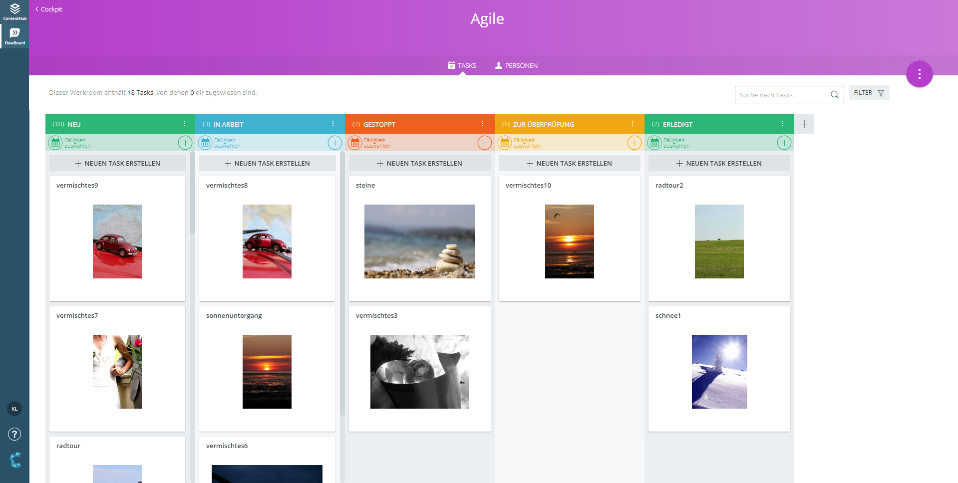This screenshot has height=483, width=958.
Task: Click the calendar icon in ZUR ÜBERPRÜFUNG column
Action: (505, 143)
